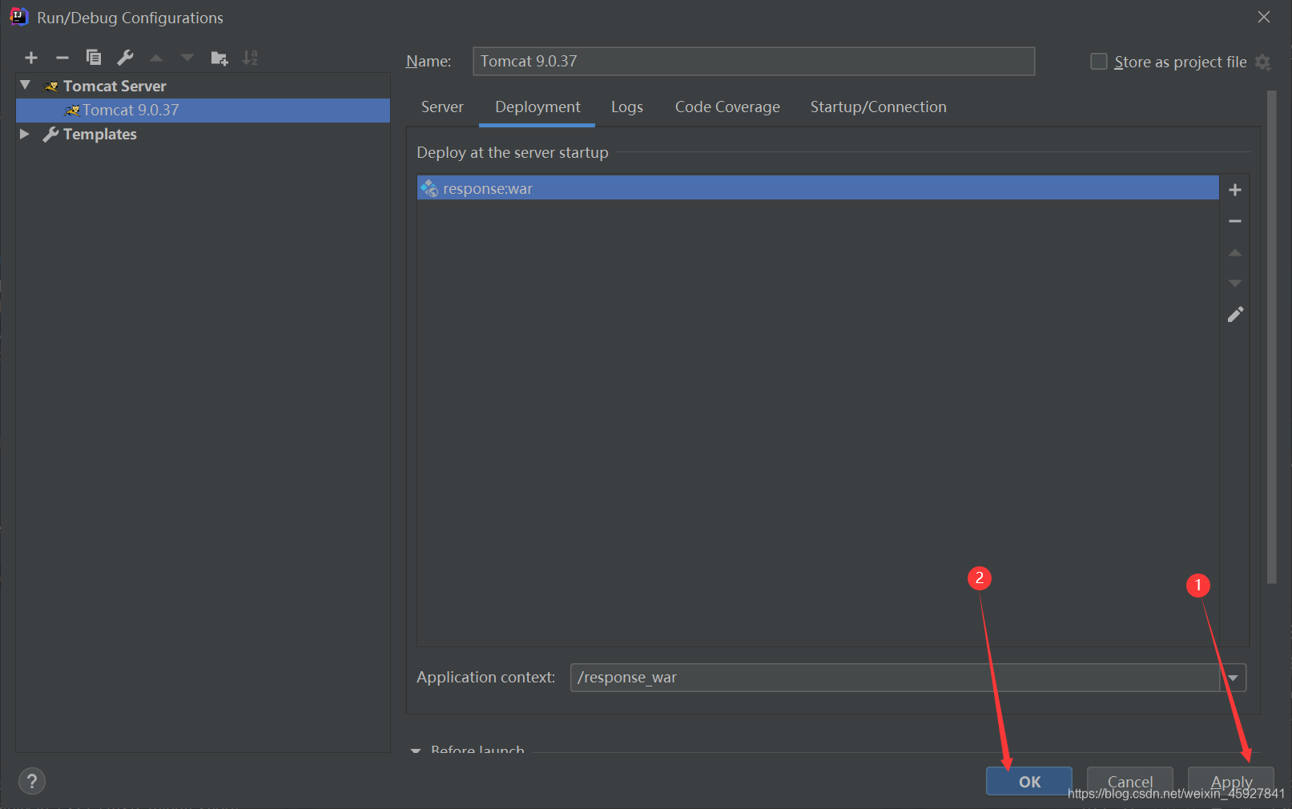Select the Deployment tab

537,107
